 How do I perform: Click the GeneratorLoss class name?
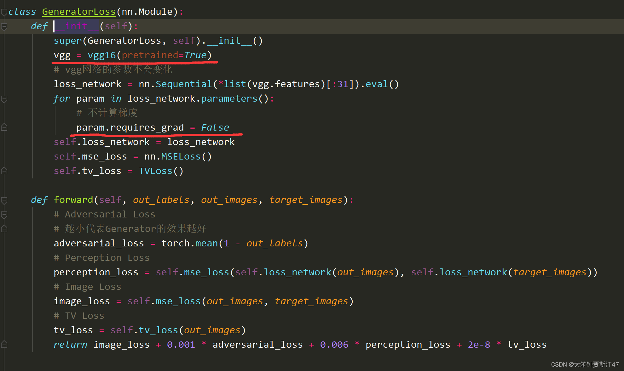(79, 12)
